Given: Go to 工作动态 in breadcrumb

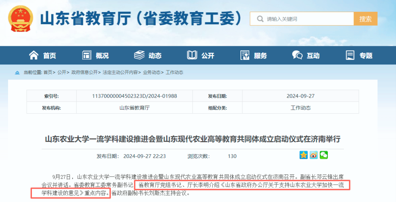Looking at the screenshot, I should (x=175, y=73).
